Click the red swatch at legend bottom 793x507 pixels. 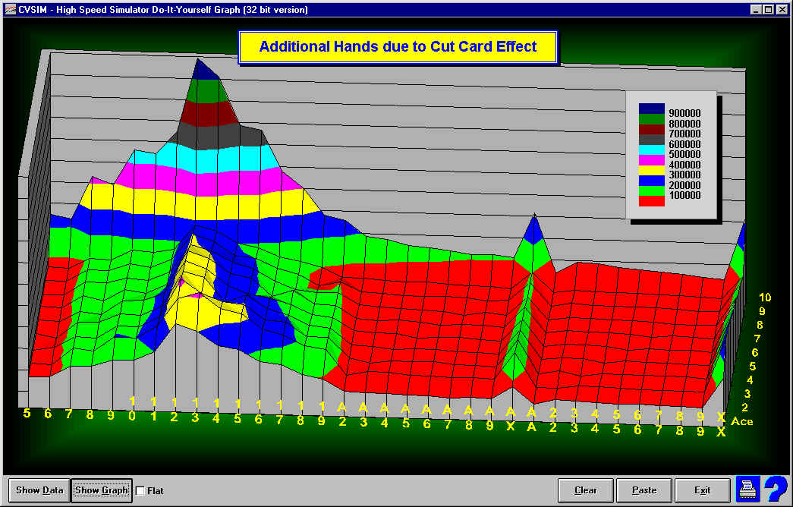tap(652, 200)
